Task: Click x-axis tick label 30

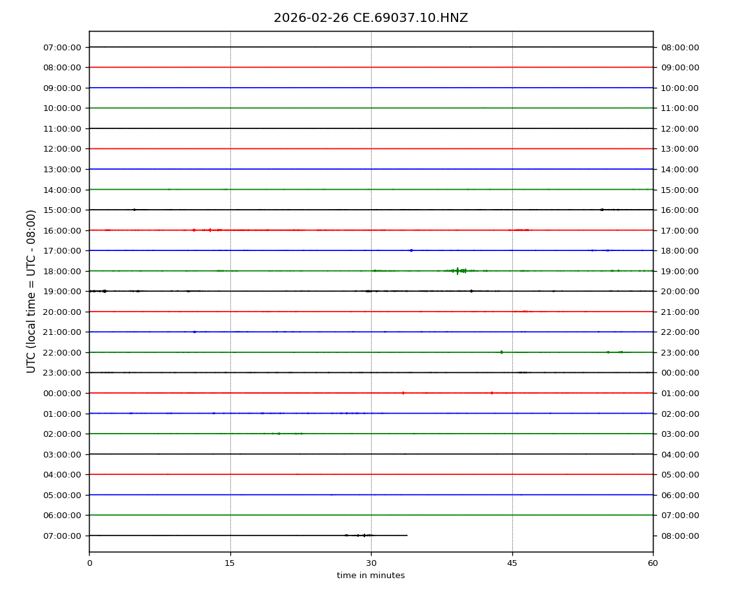Action: [371, 563]
